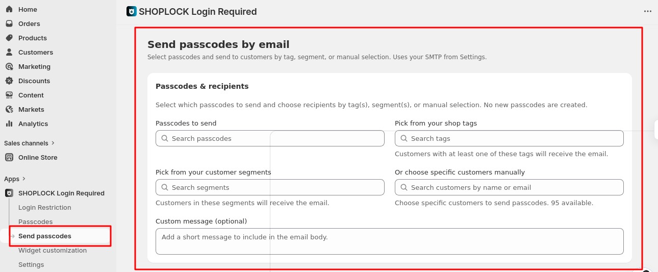Open Analytics via bar chart icon
This screenshot has height=272, width=658.
[x=9, y=123]
